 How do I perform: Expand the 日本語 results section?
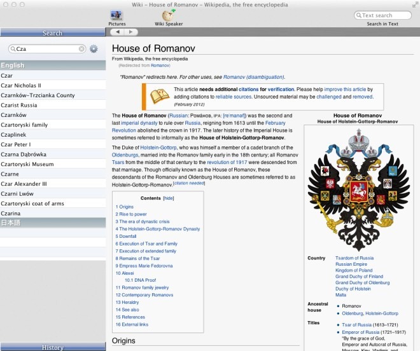(53, 223)
